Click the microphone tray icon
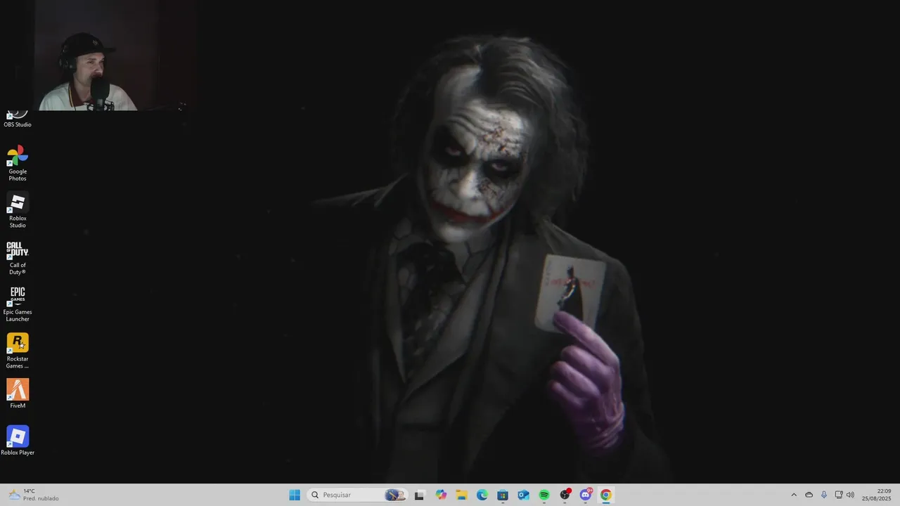900x506 pixels. (x=824, y=495)
